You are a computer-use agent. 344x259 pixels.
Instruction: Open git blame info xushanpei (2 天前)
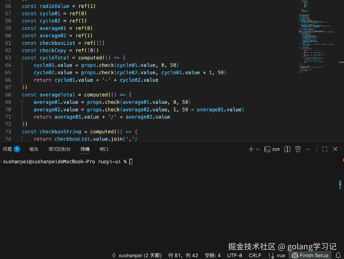point(137,255)
